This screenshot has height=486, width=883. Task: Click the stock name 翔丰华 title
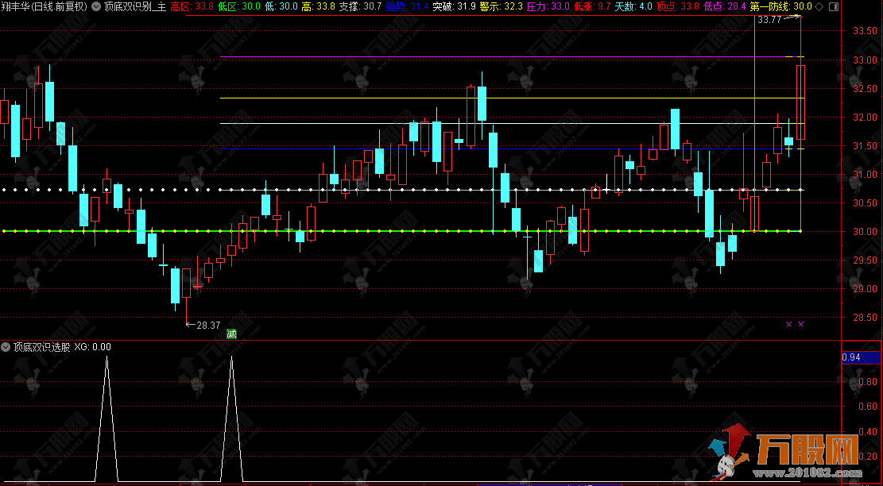17,6
